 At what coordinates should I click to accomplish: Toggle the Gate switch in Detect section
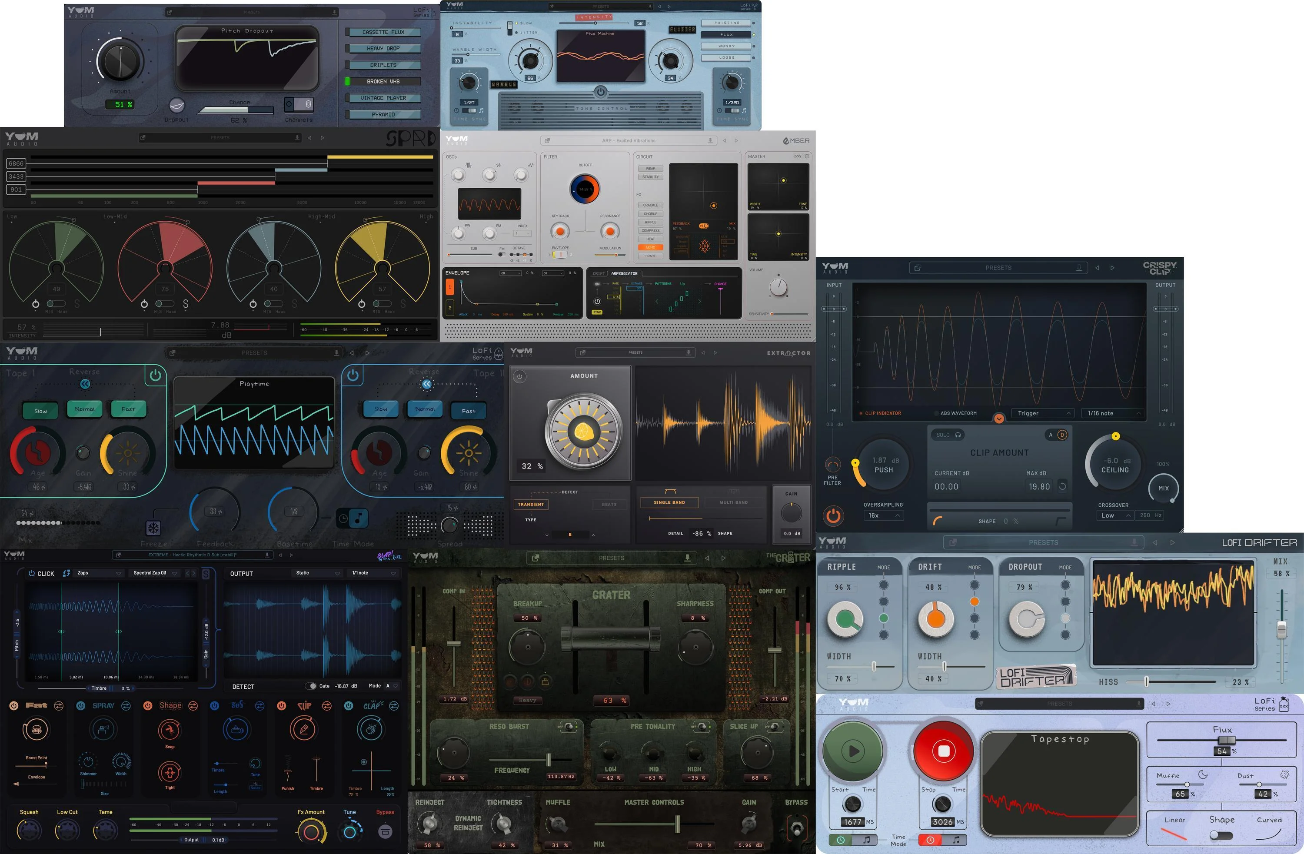pyautogui.click(x=311, y=686)
